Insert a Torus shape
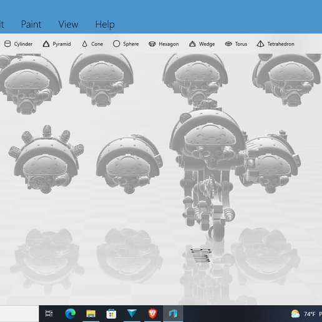The image size is (322, 322). point(236,44)
